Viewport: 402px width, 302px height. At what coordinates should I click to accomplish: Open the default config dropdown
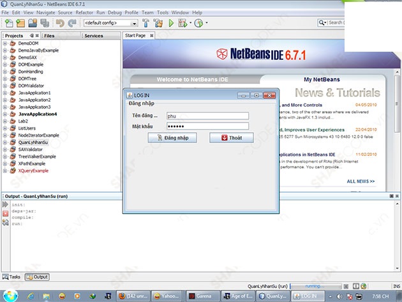click(108, 23)
